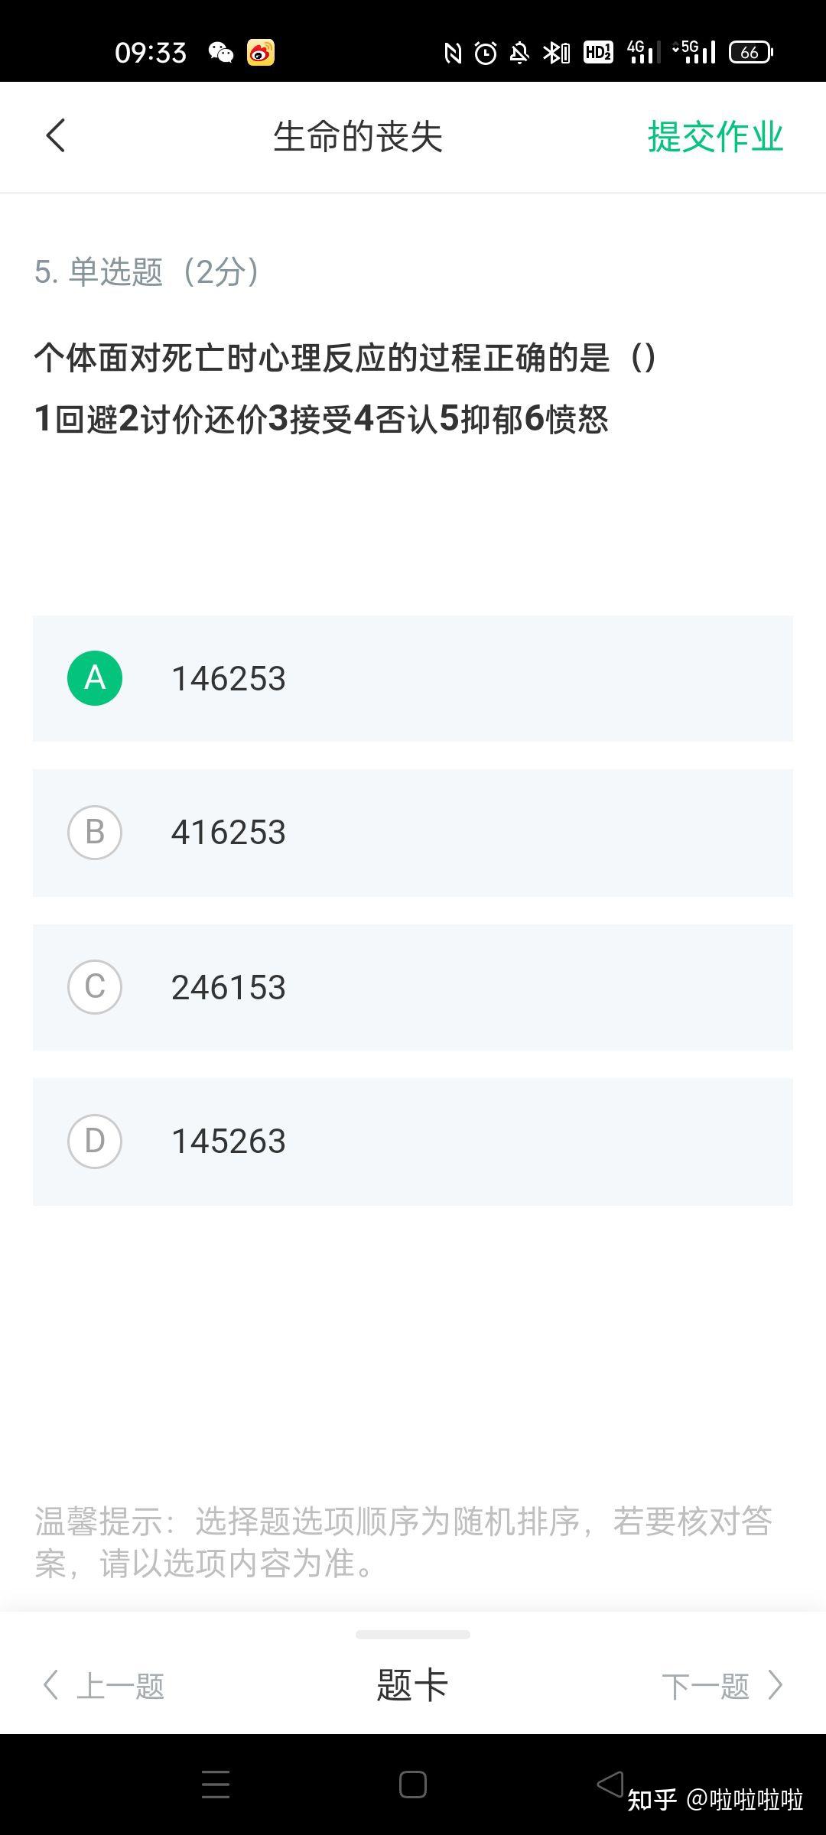Choose option D answer 145263
The width and height of the screenshot is (826, 1835).
click(x=229, y=1142)
